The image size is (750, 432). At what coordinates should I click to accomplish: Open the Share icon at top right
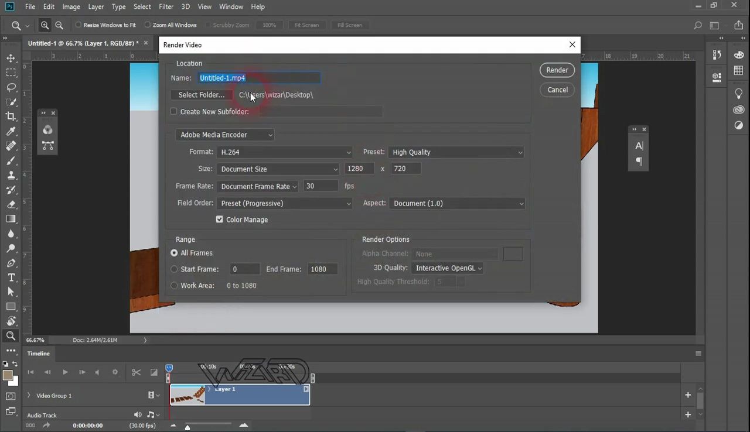tap(738, 25)
